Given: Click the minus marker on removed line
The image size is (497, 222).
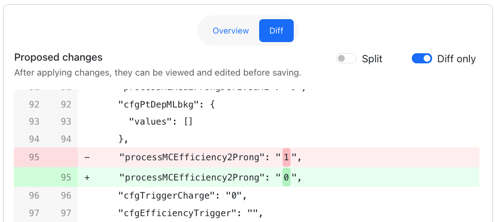Looking at the screenshot, I should [x=87, y=158].
